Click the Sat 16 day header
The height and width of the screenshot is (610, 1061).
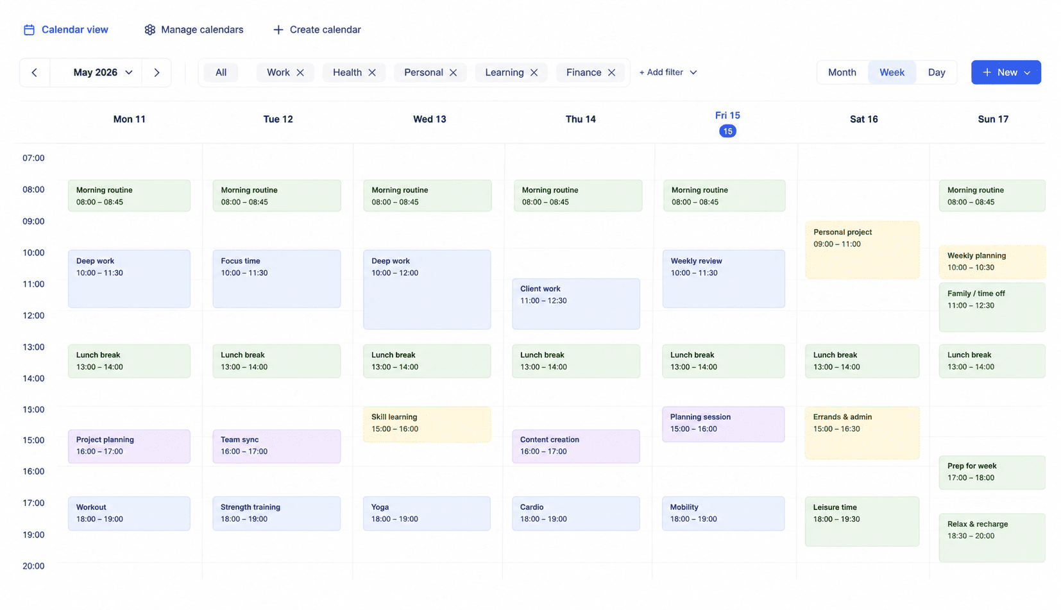[864, 119]
